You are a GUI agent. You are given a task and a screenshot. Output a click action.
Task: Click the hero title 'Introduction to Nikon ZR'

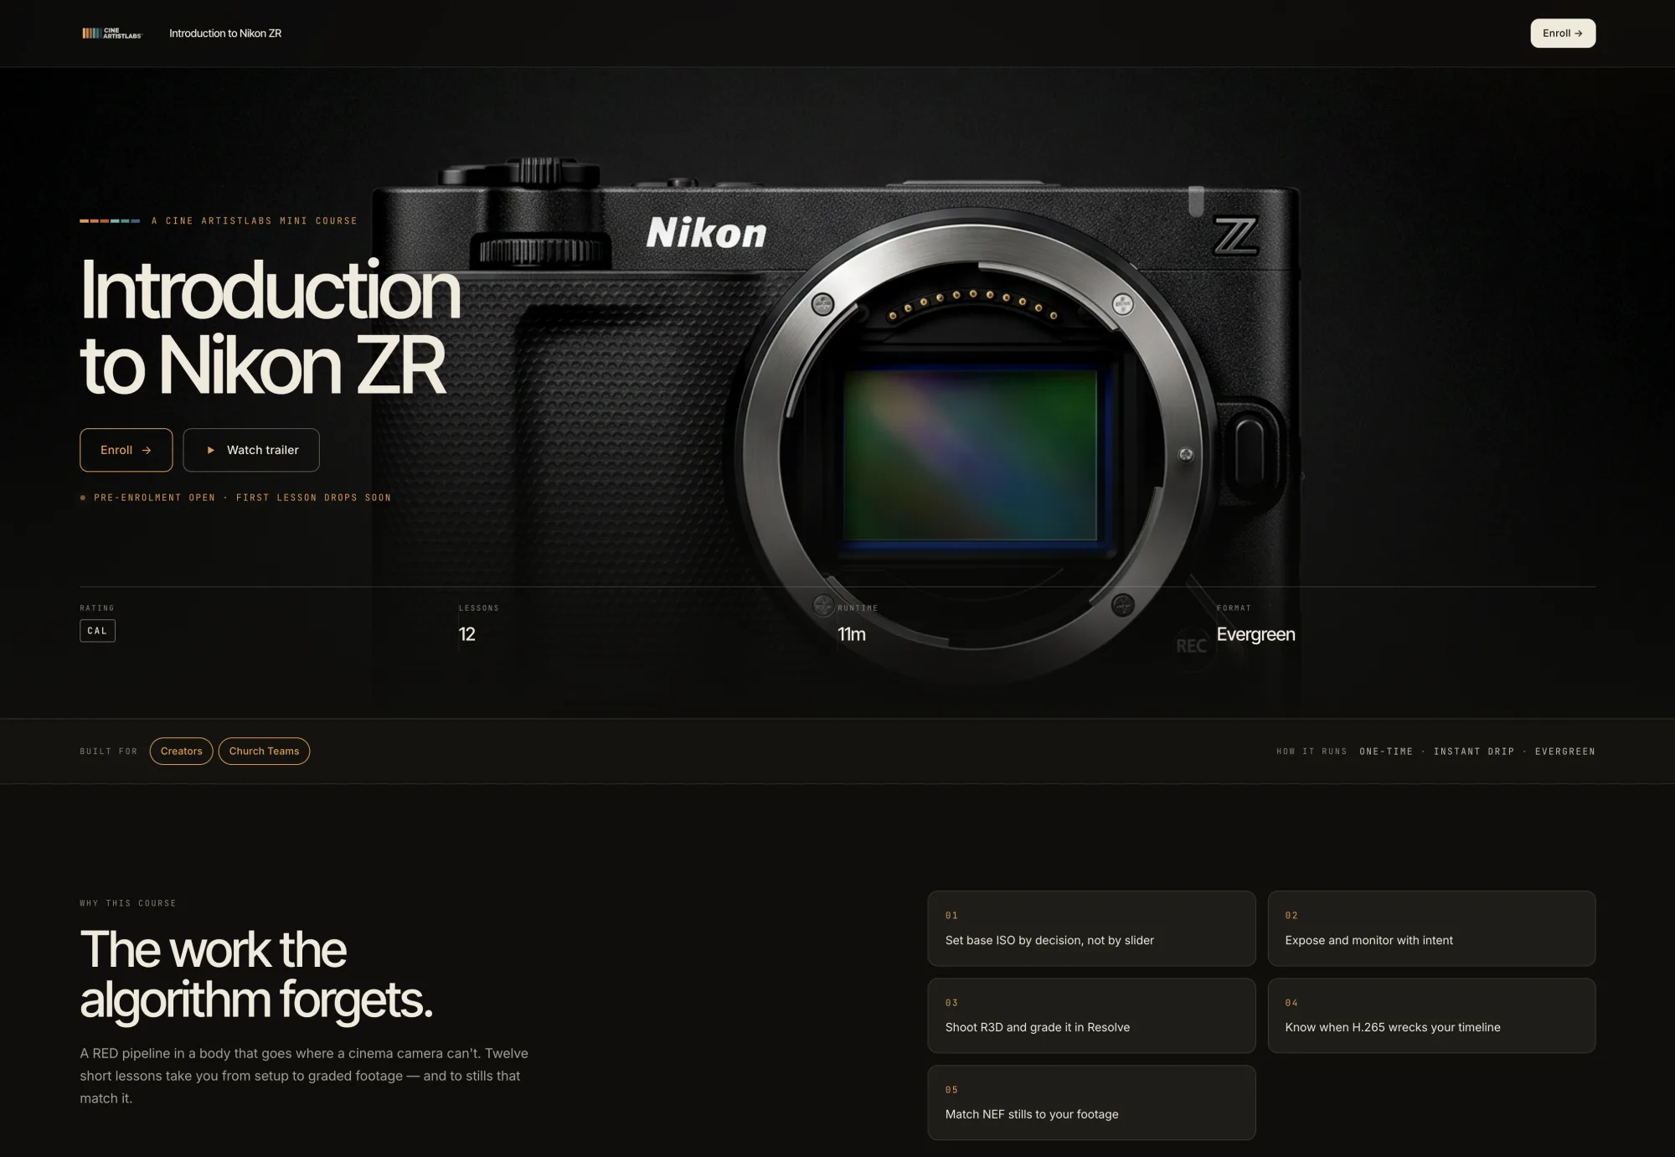270,327
